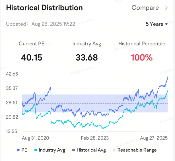The width and height of the screenshot is (175, 161).
Task: Click the Updated timestamp text
Action: pyautogui.click(x=40, y=24)
